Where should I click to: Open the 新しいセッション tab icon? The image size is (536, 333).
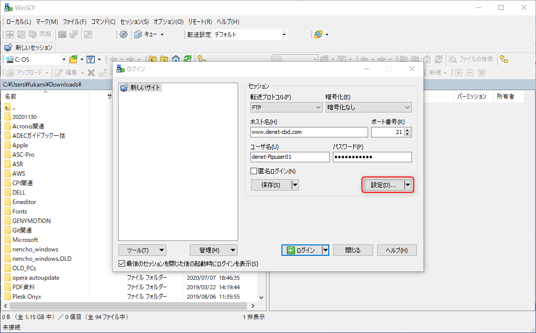pyautogui.click(x=8, y=47)
